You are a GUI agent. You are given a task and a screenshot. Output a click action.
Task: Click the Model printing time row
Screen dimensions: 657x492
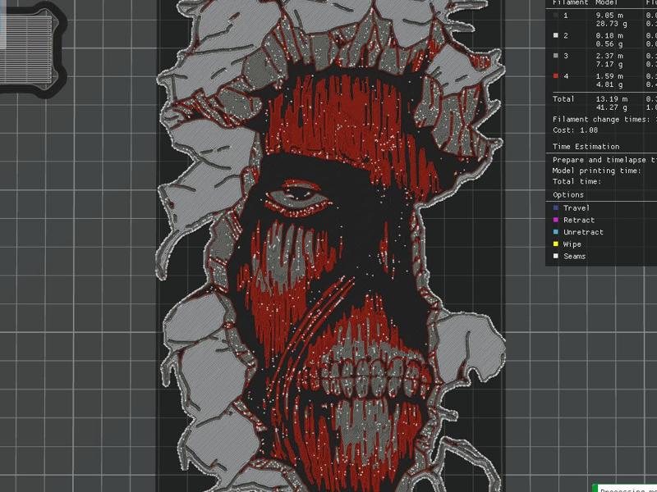click(x=596, y=171)
